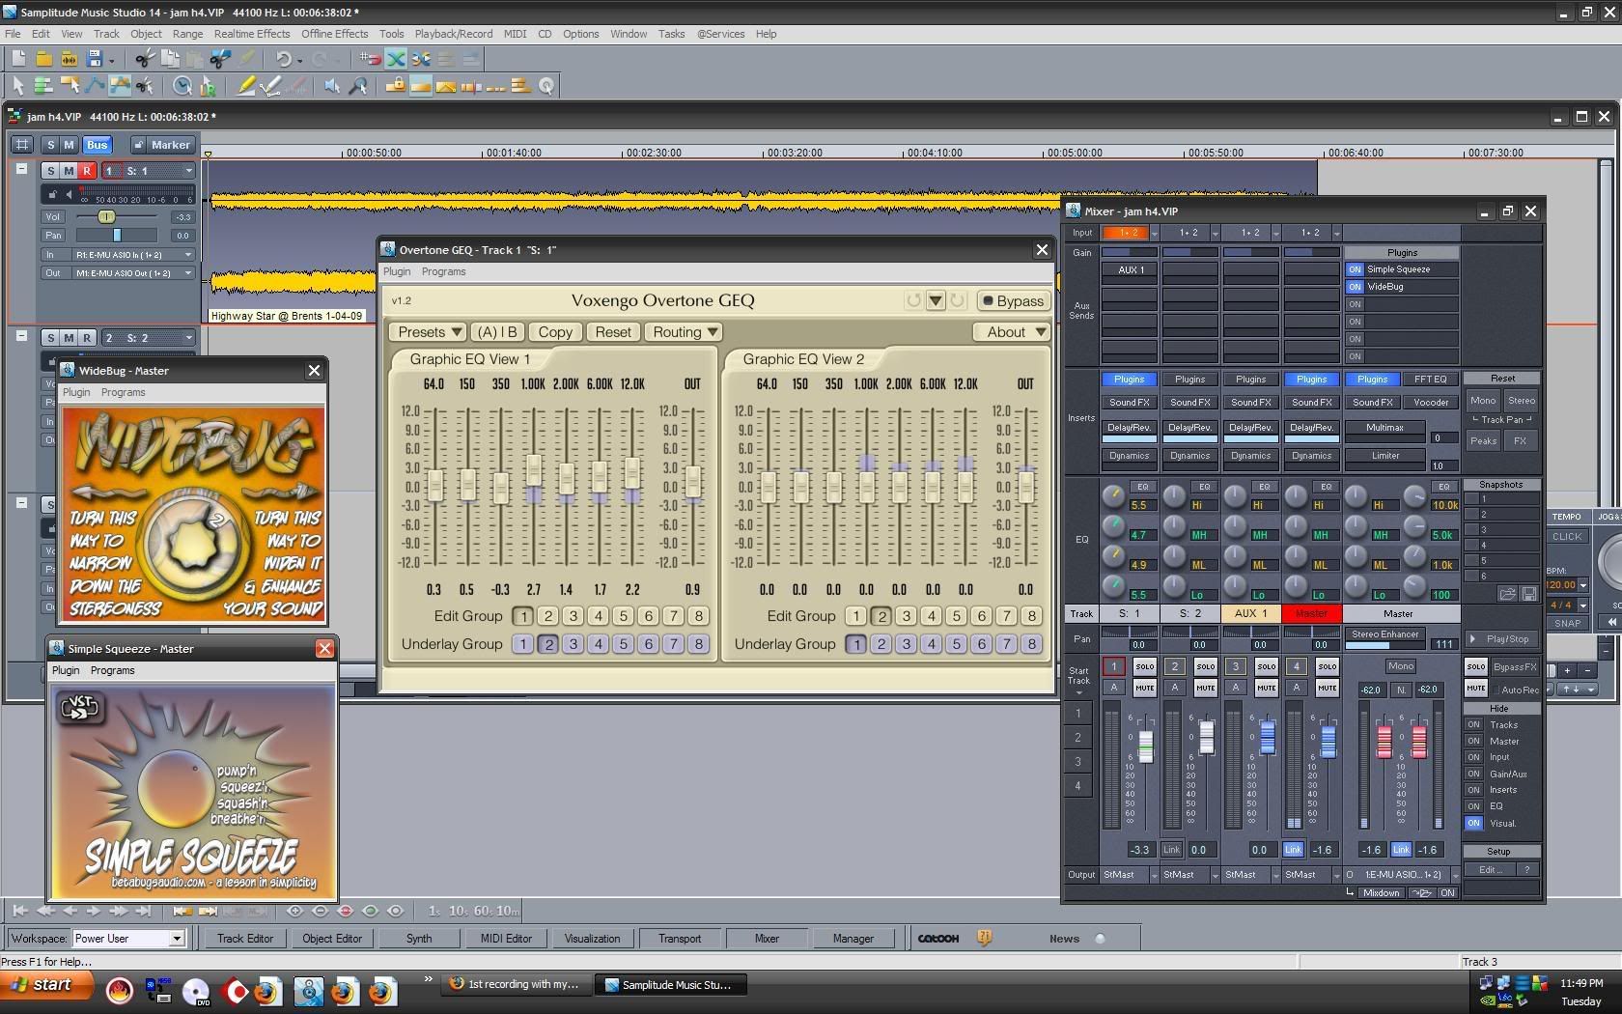Viewport: 1622px width, 1014px height.
Task: Click the Save floppy disk icon
Action: pos(95,60)
